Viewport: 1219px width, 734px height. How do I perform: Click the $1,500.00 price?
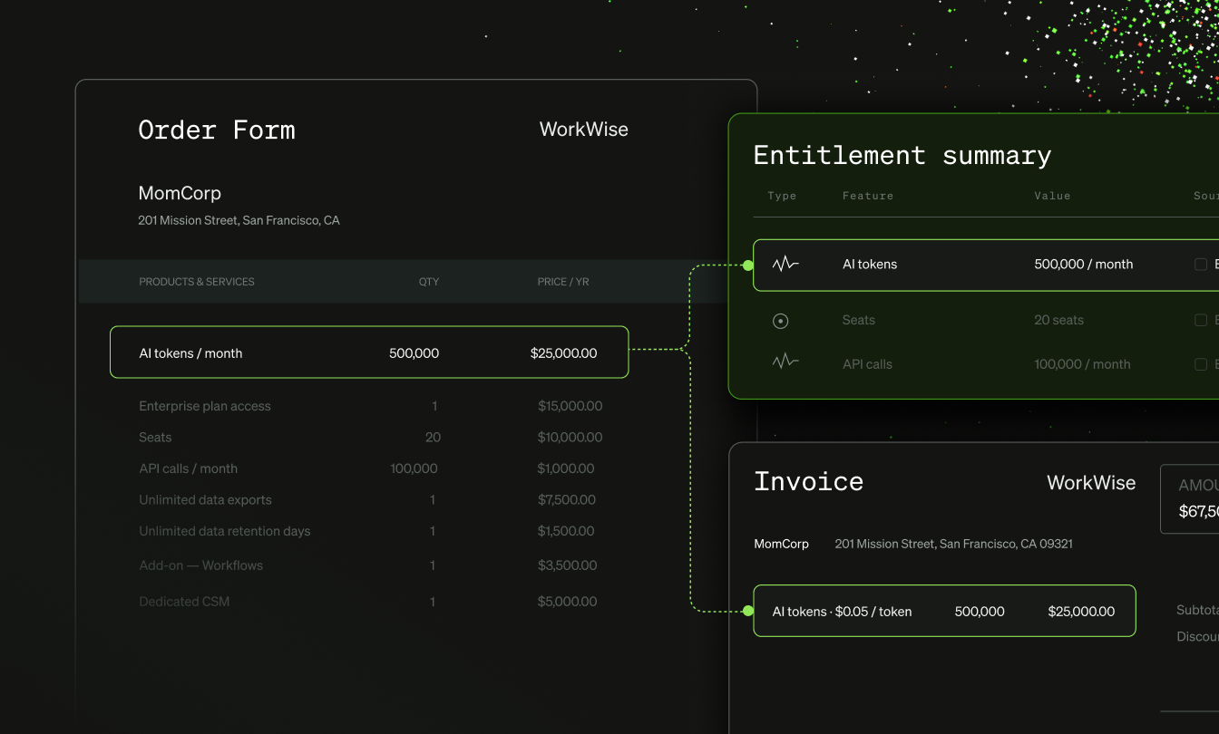click(566, 531)
